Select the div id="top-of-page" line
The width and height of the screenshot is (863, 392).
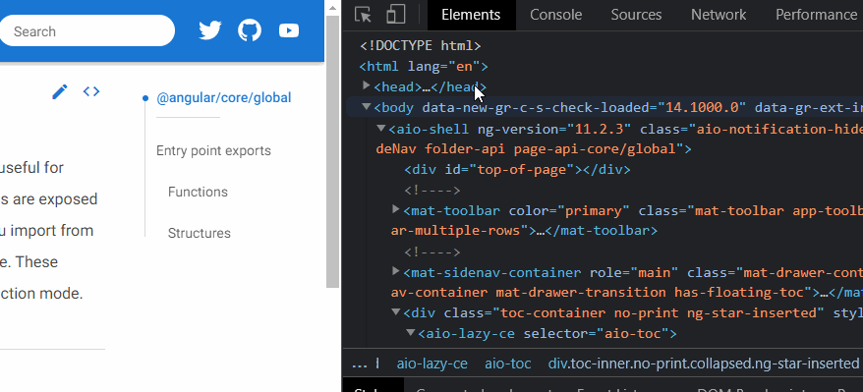pos(517,169)
